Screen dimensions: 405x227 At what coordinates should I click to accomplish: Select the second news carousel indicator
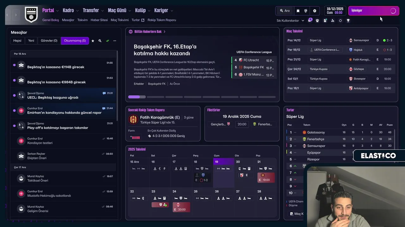[155, 97]
